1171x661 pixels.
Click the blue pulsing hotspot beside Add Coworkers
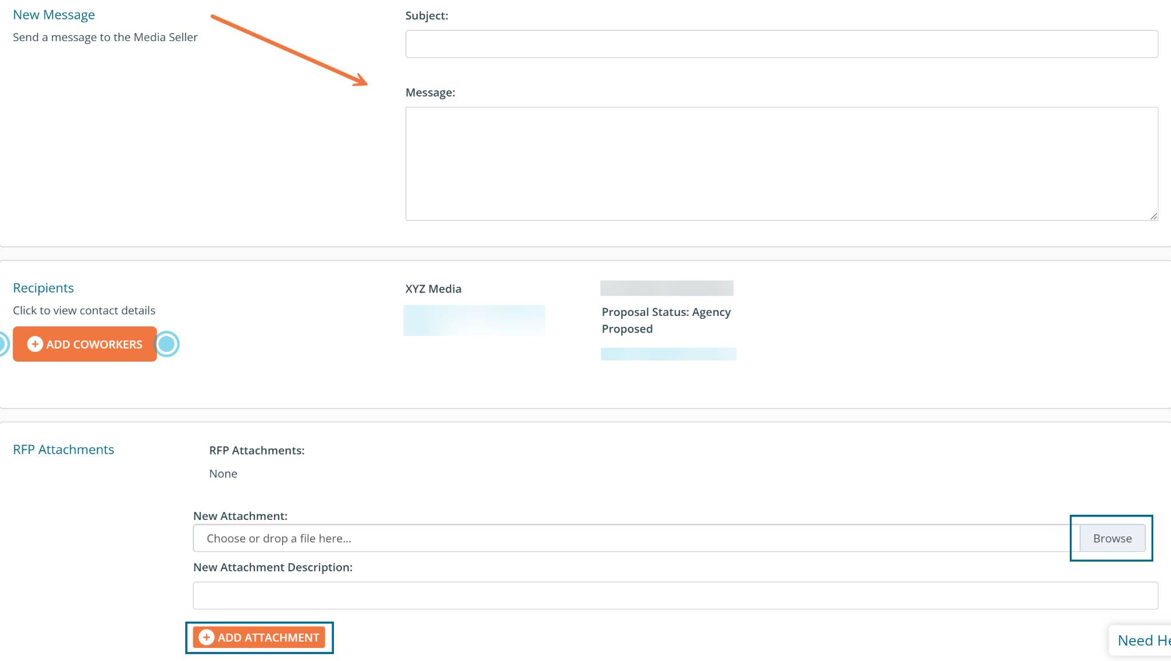167,344
